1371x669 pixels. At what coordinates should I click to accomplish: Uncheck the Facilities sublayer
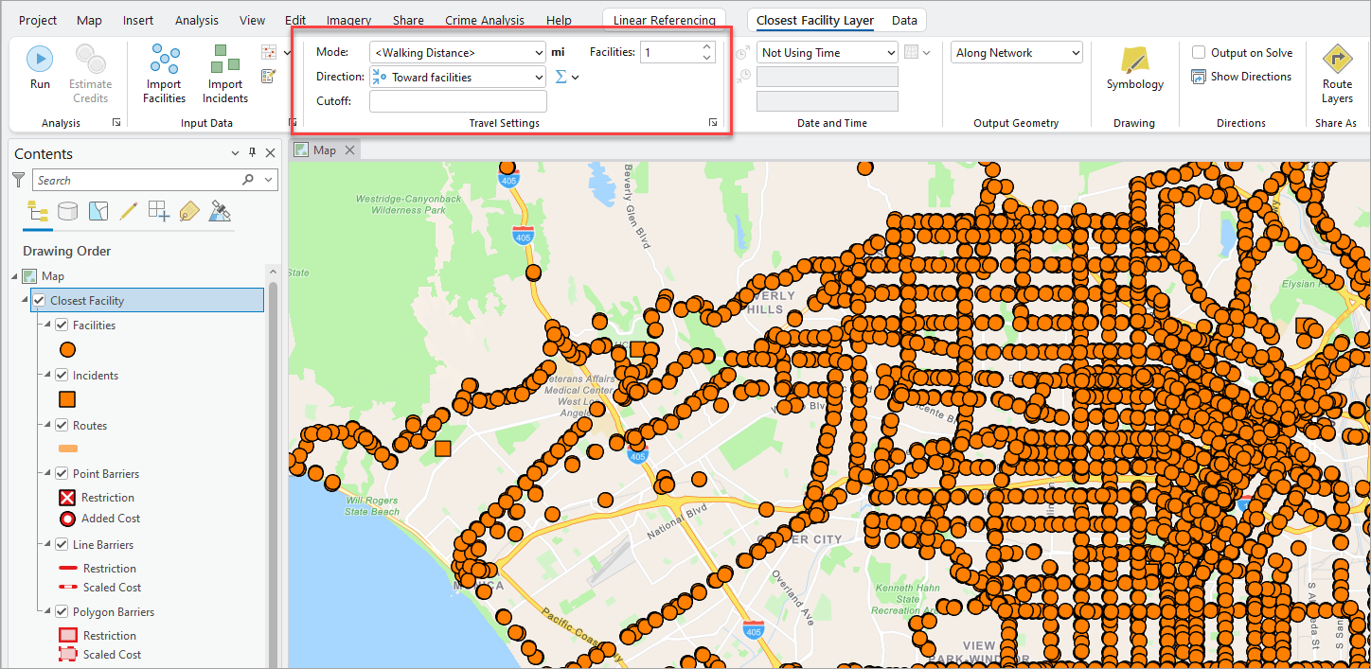62,326
